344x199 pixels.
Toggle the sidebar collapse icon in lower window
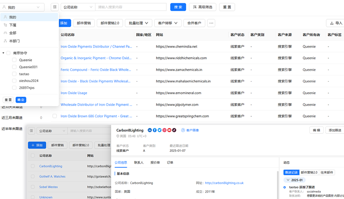31,131
